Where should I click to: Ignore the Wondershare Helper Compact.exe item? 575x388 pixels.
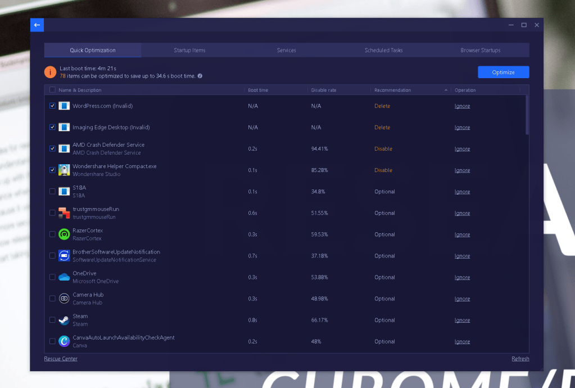[x=462, y=170]
